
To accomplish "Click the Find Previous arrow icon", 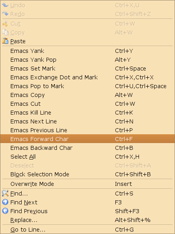I will click(5, 211).
